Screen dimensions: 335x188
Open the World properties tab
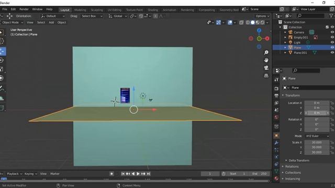pos(276,117)
